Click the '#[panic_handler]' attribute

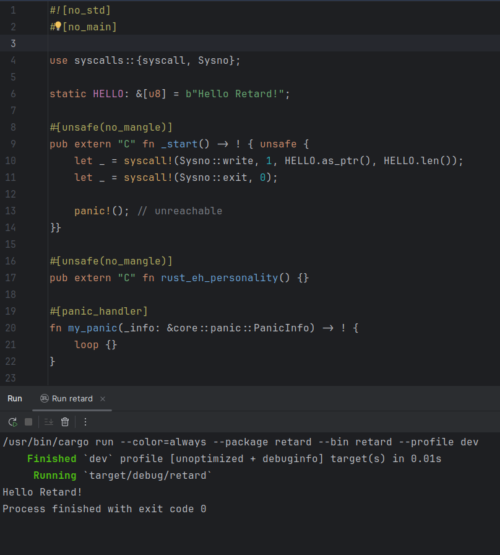coord(98,311)
